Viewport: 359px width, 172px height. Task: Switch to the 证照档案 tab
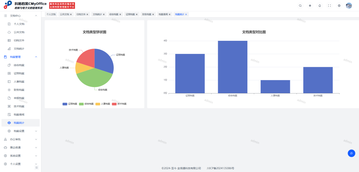click(x=130, y=14)
